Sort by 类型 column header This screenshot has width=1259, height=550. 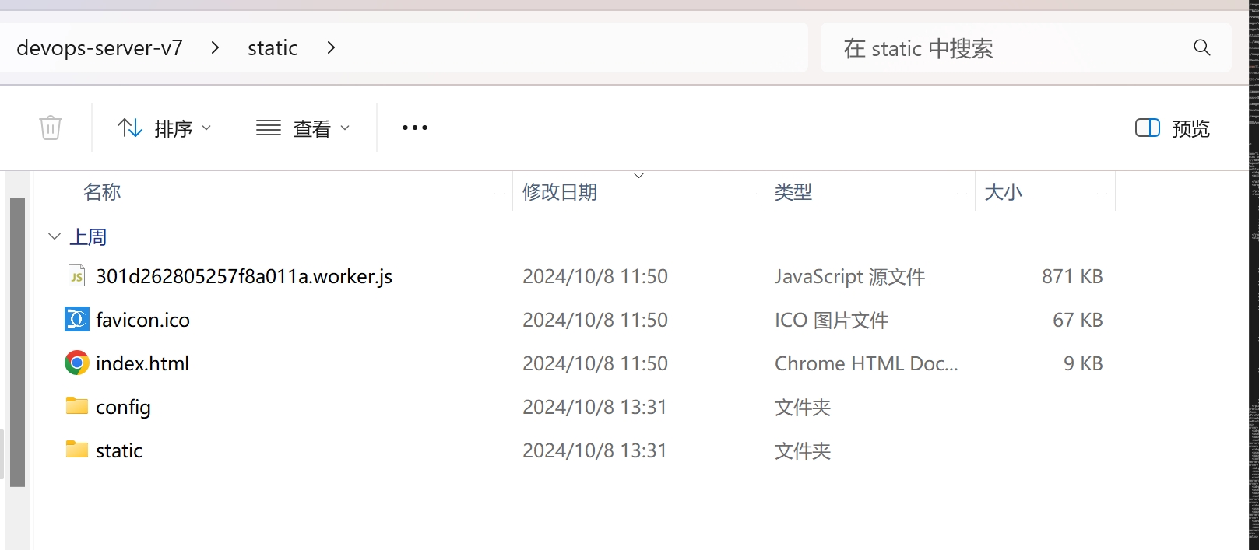click(x=793, y=192)
